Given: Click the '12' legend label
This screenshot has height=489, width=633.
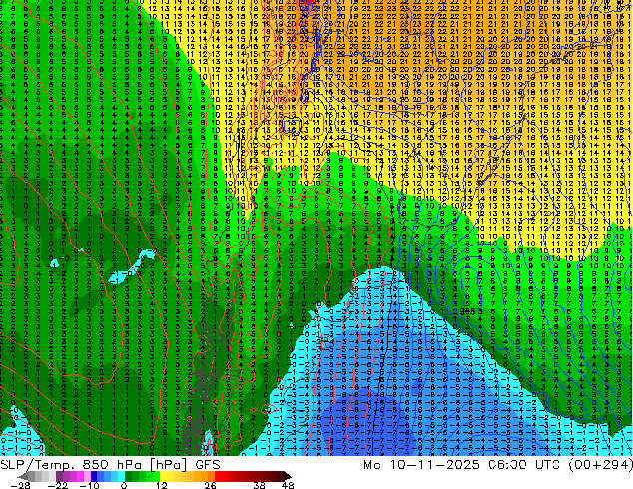Looking at the screenshot, I should [162, 485].
